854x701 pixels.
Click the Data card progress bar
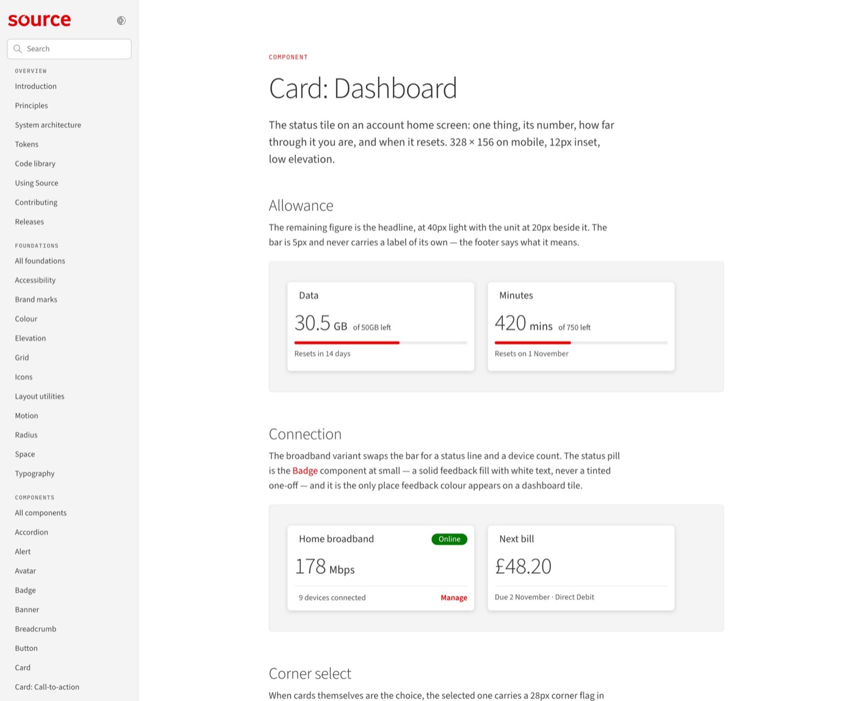pos(381,343)
